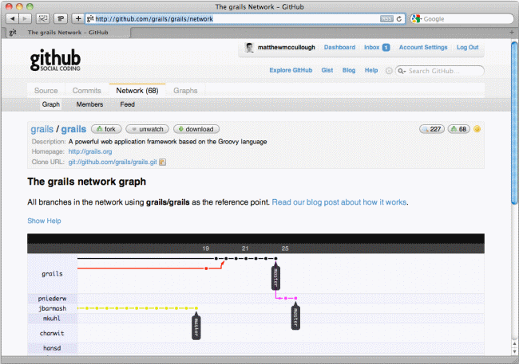Click the grails owner link
Viewport: 519px width, 364px height.
pyautogui.click(x=42, y=129)
